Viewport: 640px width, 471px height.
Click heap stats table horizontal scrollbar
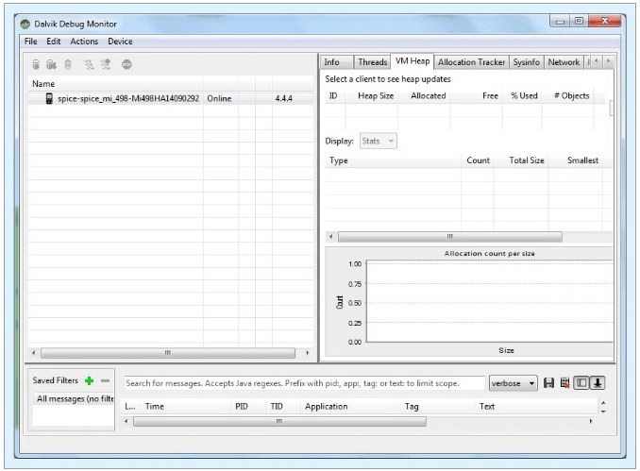[450, 237]
